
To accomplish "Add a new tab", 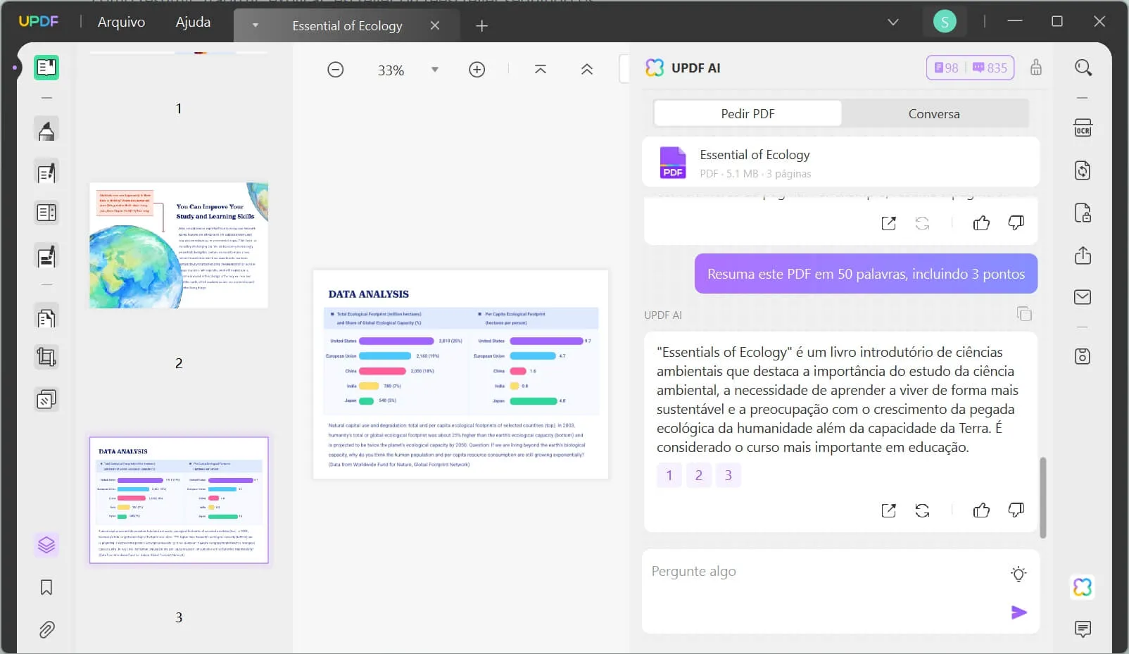I will [x=481, y=26].
